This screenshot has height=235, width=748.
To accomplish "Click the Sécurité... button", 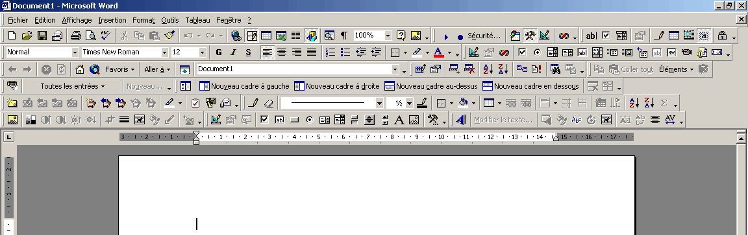I will coord(484,36).
